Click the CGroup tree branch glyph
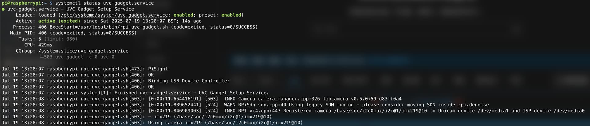 pyautogui.click(x=41, y=57)
